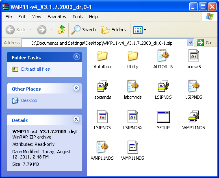Go to Desktop link in Other Places
The image size is (219, 178).
[29, 100]
